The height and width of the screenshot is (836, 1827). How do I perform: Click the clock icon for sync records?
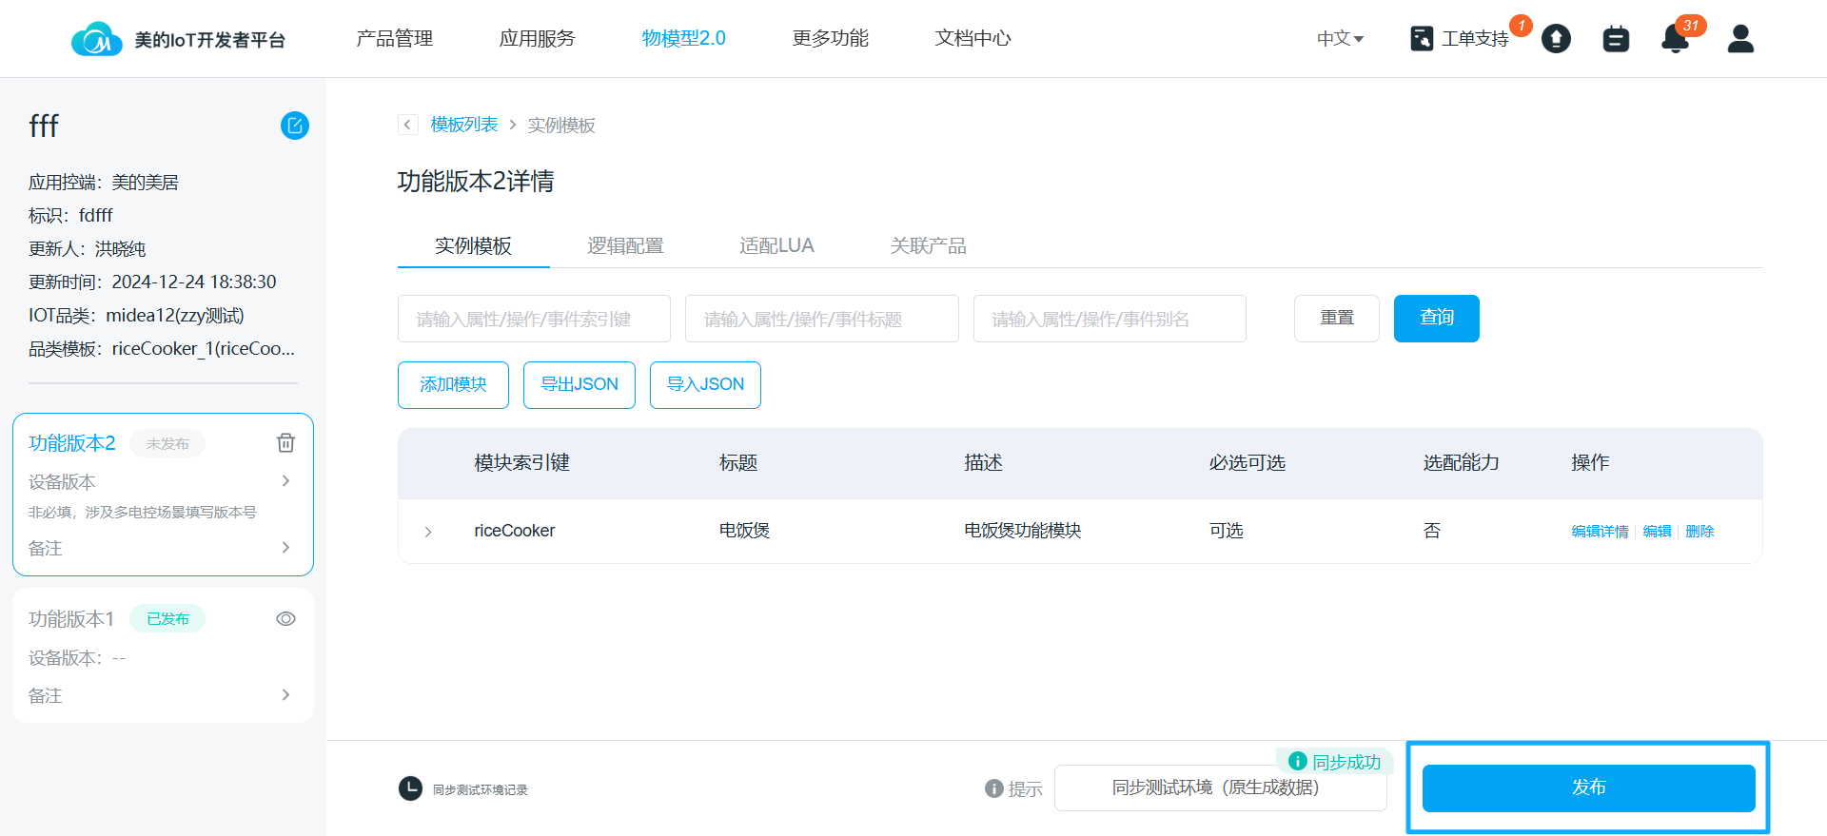[410, 788]
